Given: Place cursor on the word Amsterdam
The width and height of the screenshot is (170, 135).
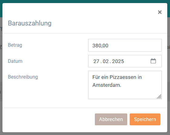Looking at the screenshot, I should coord(107,85).
